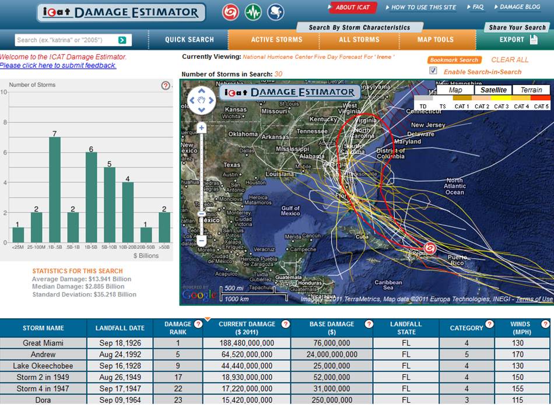Click the 5B-10B bar with 5 storms
Screen dimensions: 554x405
(x=110, y=205)
